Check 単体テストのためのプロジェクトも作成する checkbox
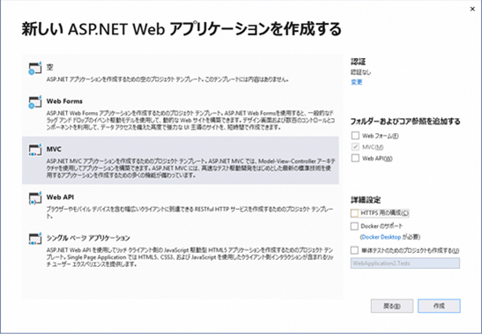Screen dimensions: 482x334 [x=354, y=250]
